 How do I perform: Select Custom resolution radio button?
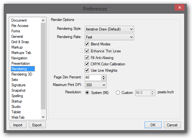tap(118, 93)
